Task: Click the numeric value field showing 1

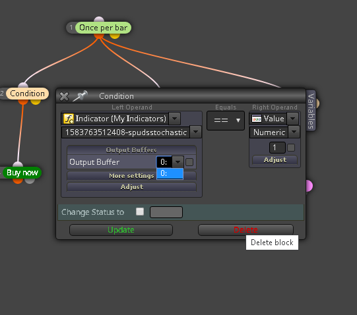Action: (x=277, y=148)
